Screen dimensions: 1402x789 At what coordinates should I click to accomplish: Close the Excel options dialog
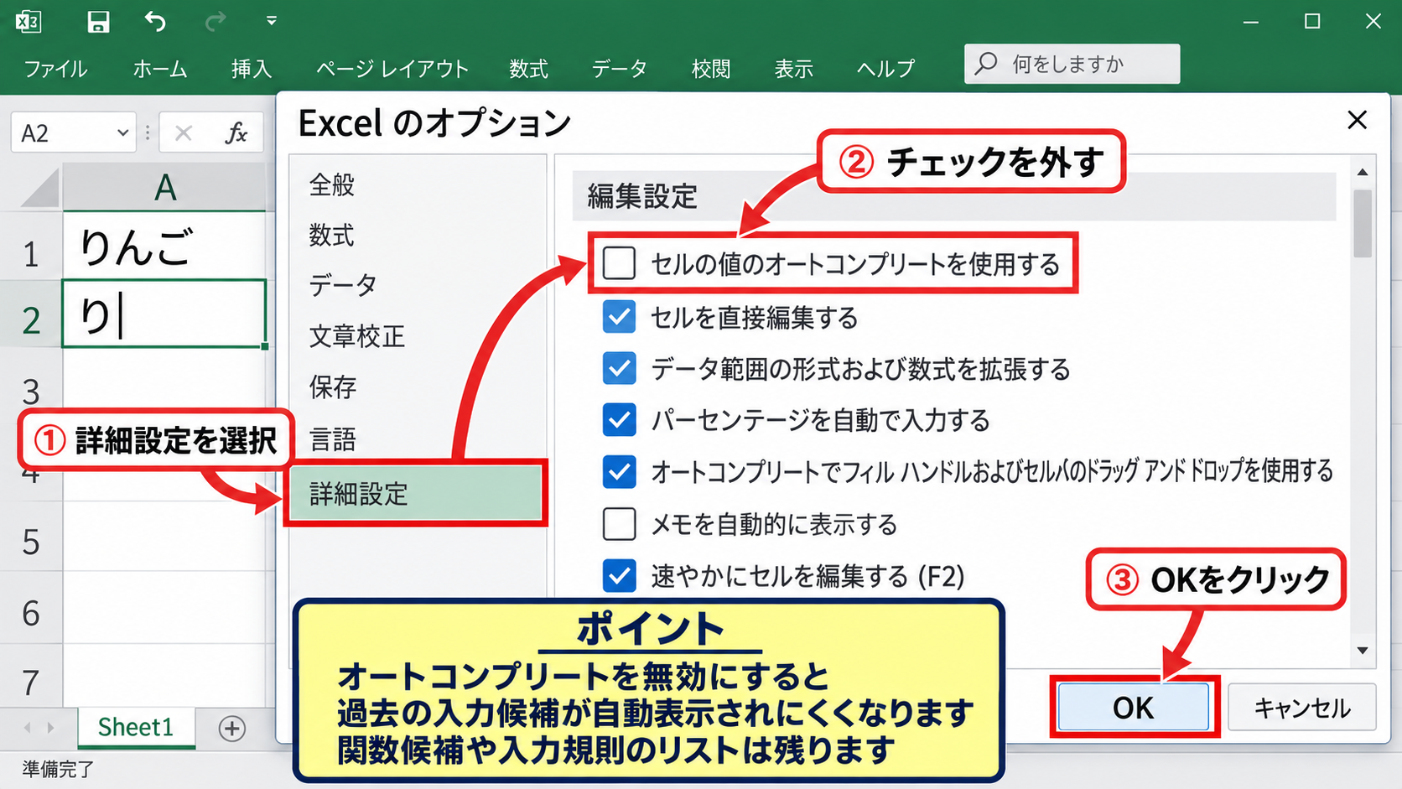click(1357, 120)
